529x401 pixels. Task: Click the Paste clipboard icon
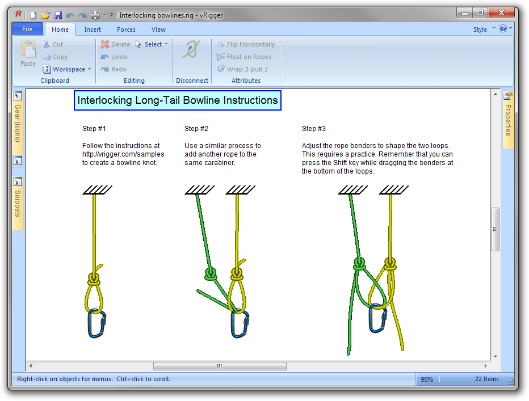[28, 54]
